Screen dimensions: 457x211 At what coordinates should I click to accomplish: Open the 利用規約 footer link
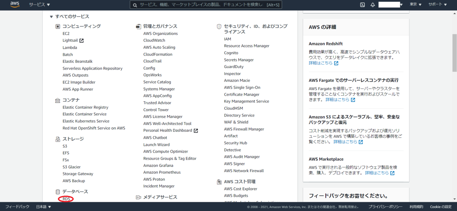pos(416,207)
